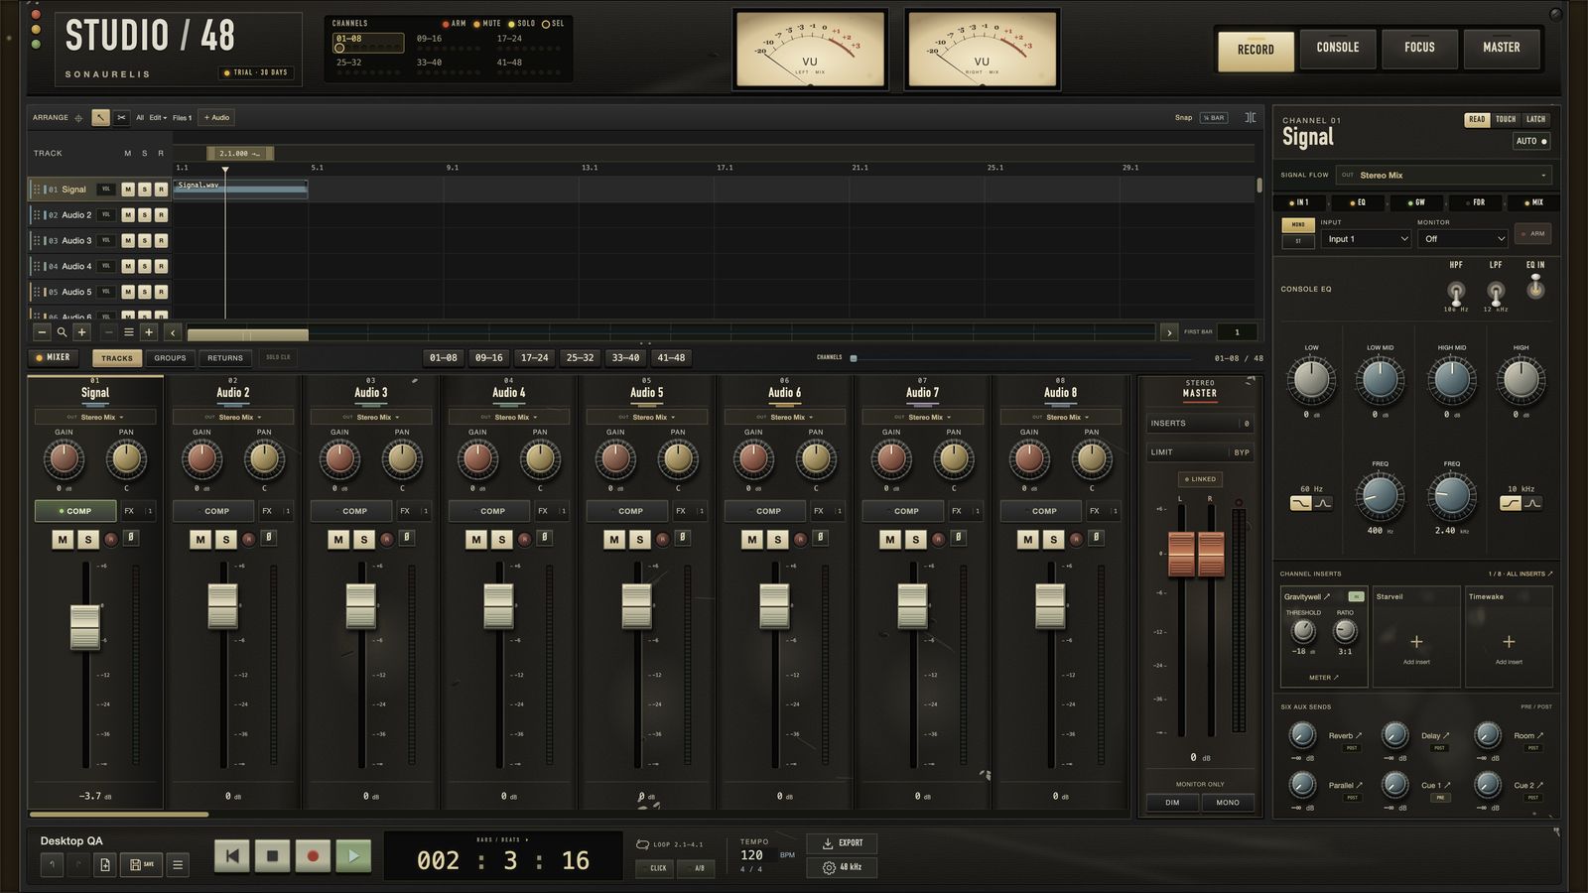Mute the Audio 2 track in the track list

[x=128, y=214]
